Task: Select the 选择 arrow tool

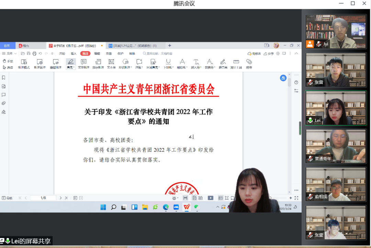Action: click(8, 67)
